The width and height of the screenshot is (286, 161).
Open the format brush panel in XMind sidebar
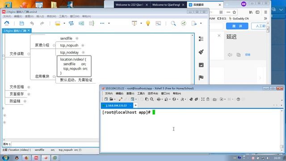pos(201,52)
